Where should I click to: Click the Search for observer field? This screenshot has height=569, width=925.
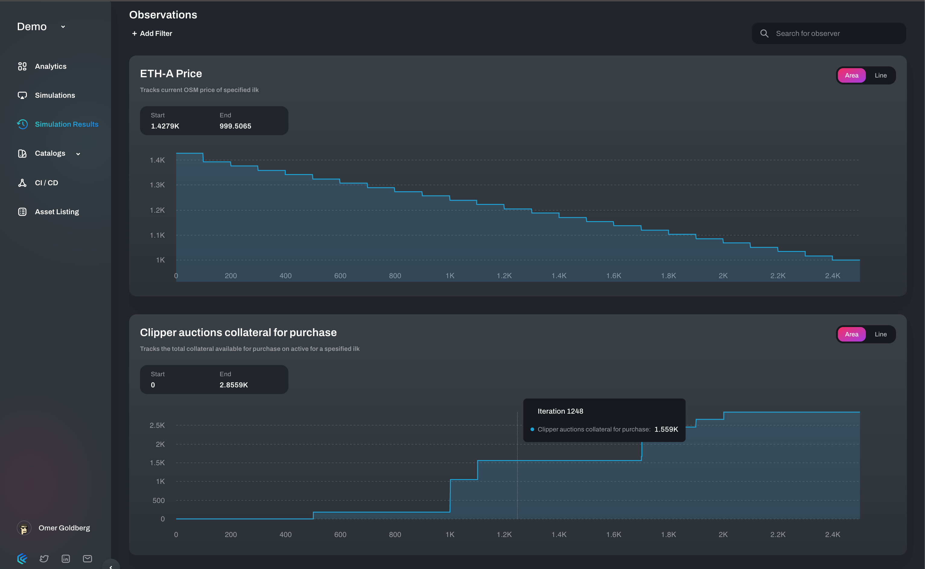pos(835,33)
